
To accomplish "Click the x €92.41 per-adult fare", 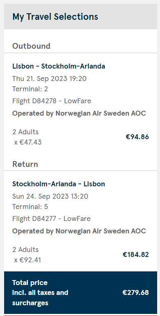I will pyautogui.click(x=28, y=260).
